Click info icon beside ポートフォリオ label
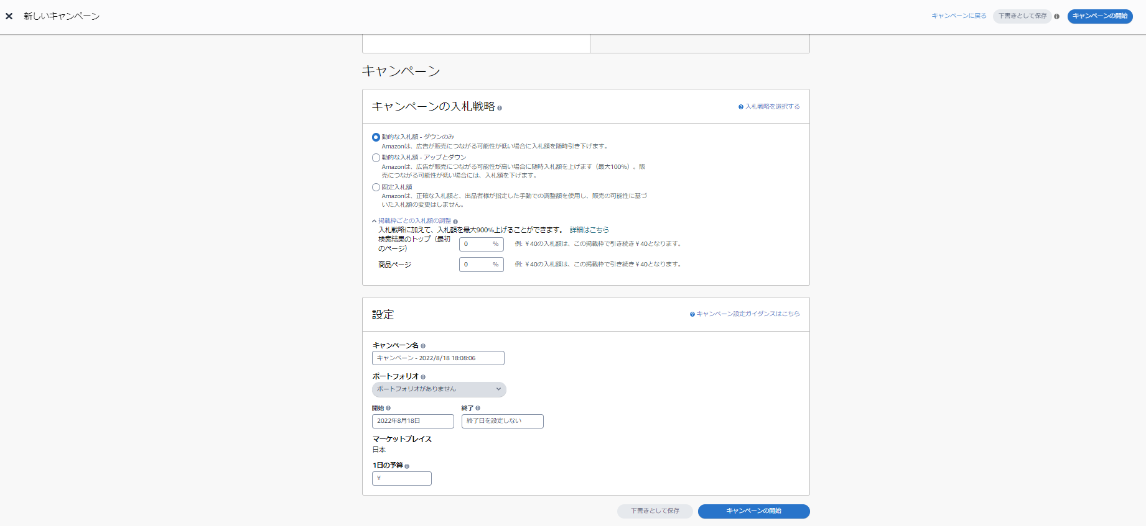 (x=423, y=377)
